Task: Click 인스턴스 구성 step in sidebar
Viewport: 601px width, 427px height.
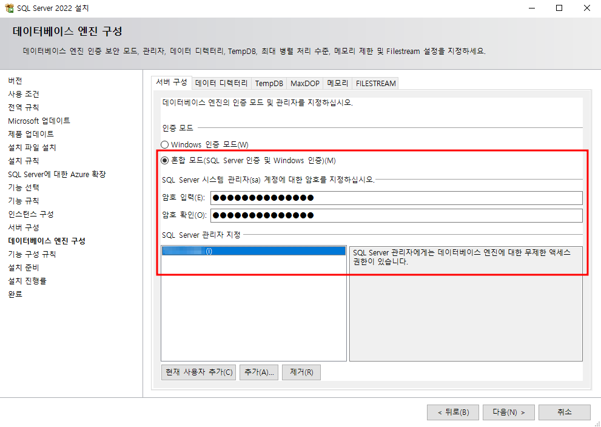Action: tap(31, 214)
